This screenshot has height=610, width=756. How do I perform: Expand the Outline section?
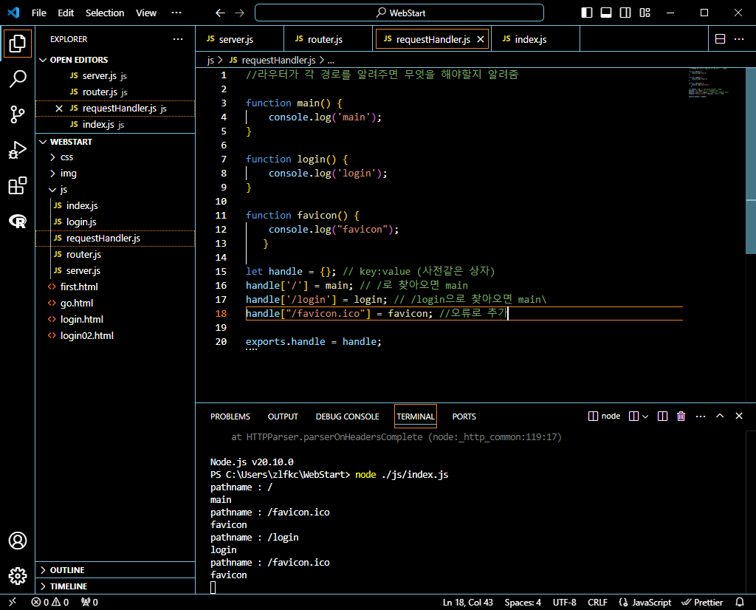click(x=115, y=570)
